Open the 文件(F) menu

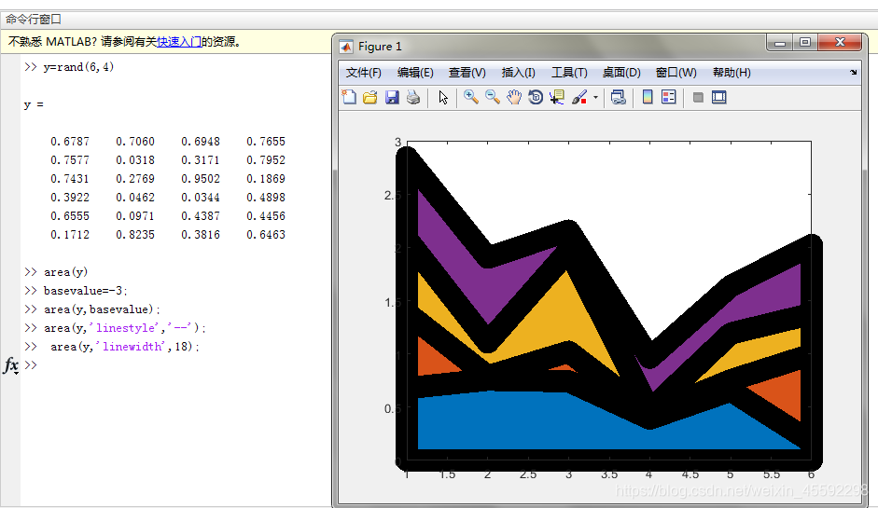tap(363, 73)
